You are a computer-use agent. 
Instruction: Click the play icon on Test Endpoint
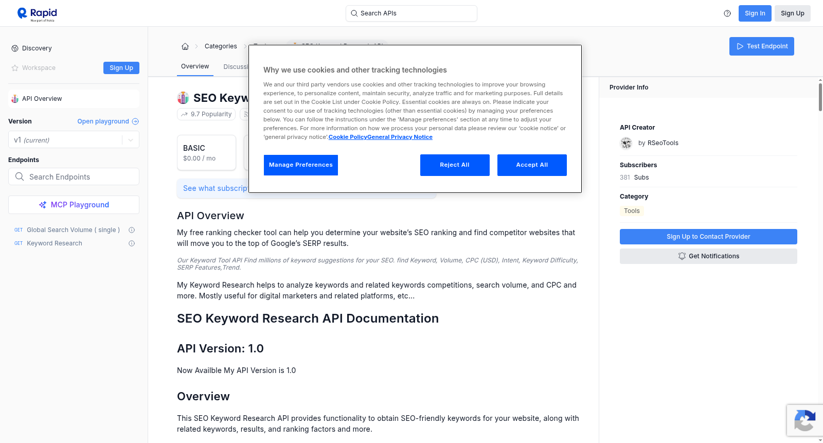(x=740, y=46)
